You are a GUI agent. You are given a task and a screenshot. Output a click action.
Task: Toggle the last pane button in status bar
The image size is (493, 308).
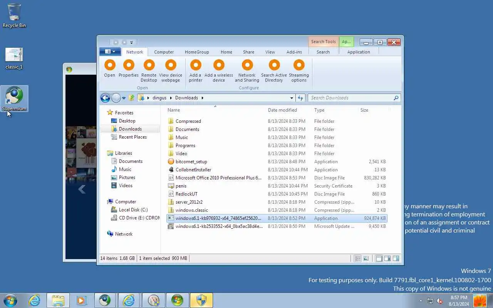(x=396, y=258)
